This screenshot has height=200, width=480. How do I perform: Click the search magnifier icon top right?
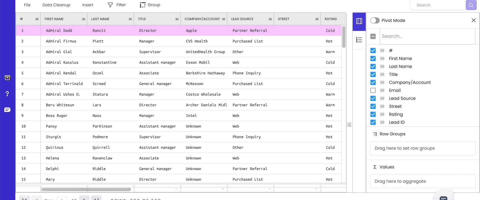[471, 5]
